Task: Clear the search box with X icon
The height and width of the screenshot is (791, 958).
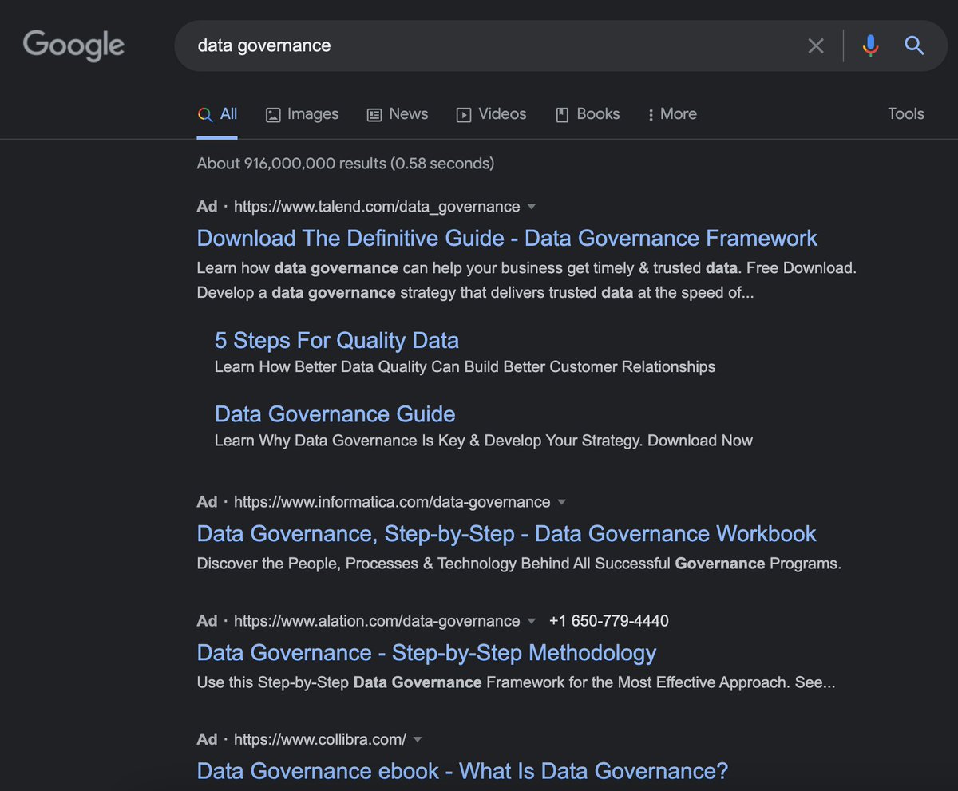Action: (x=816, y=46)
